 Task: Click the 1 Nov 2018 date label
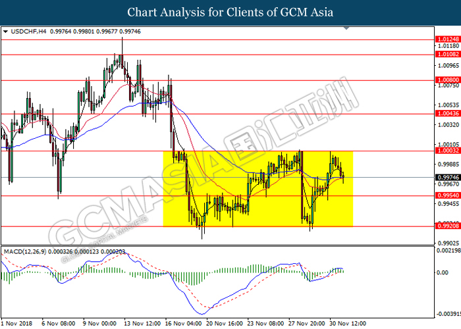(x=16, y=324)
